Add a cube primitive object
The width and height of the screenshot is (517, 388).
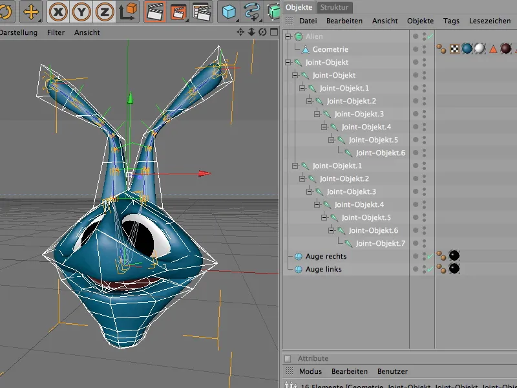(229, 12)
